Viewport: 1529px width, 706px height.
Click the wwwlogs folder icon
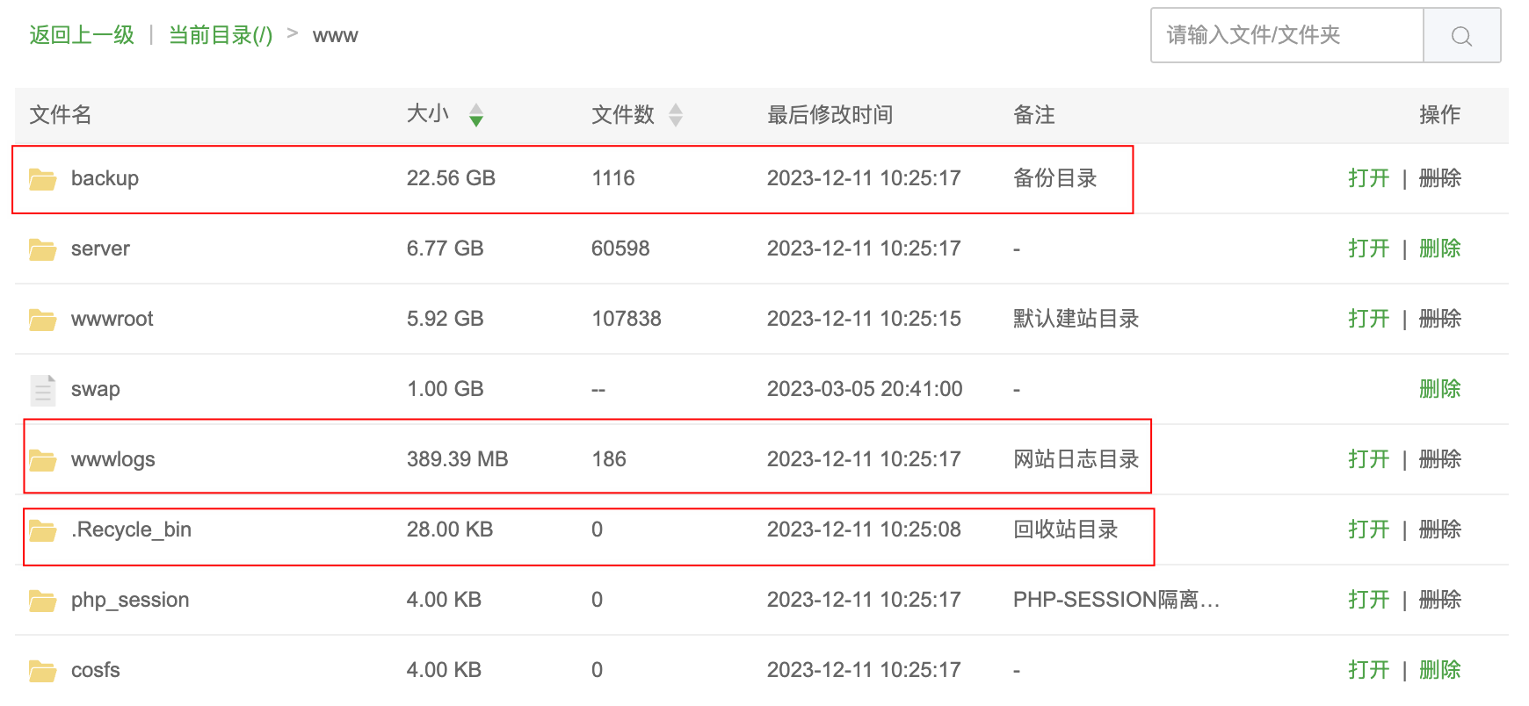pos(42,460)
